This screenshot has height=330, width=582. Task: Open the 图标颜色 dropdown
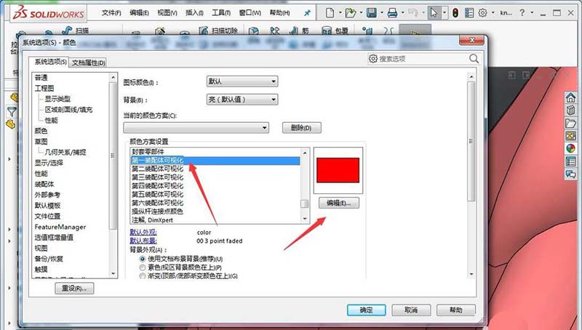(242, 81)
